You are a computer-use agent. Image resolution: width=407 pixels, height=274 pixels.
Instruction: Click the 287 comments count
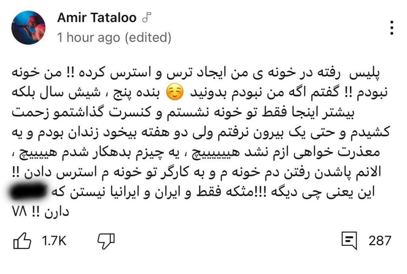pos(380,241)
